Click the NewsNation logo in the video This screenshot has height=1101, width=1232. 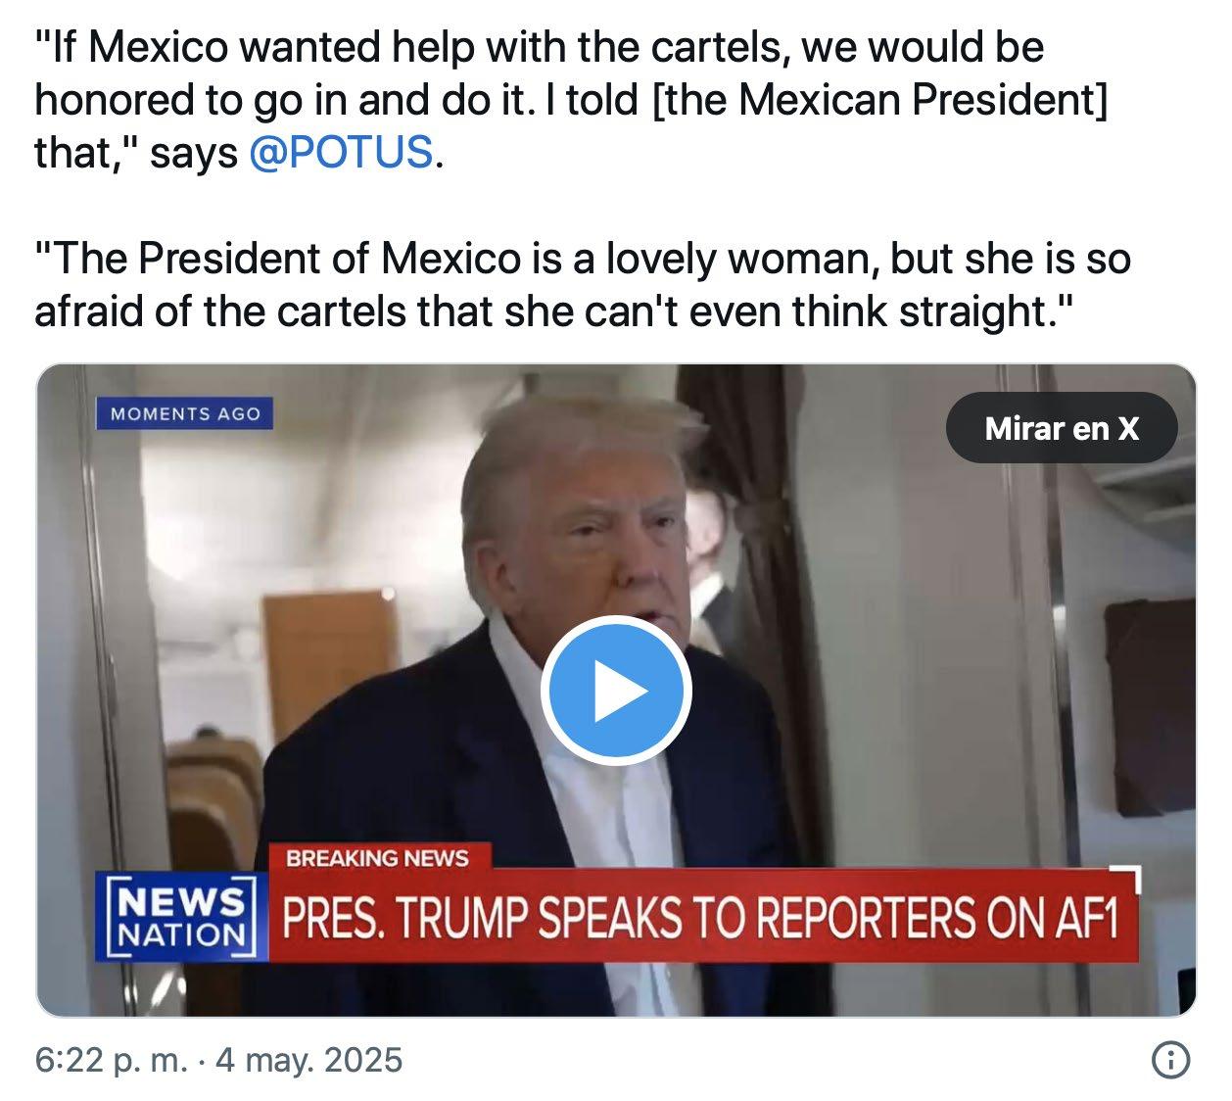(181, 916)
